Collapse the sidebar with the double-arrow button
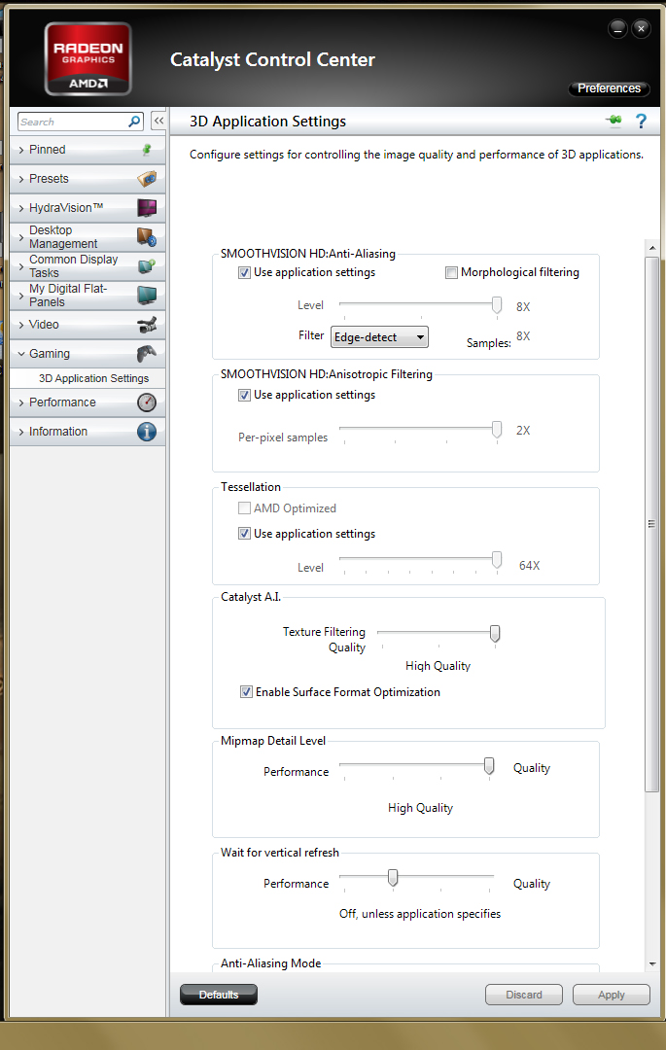 158,121
